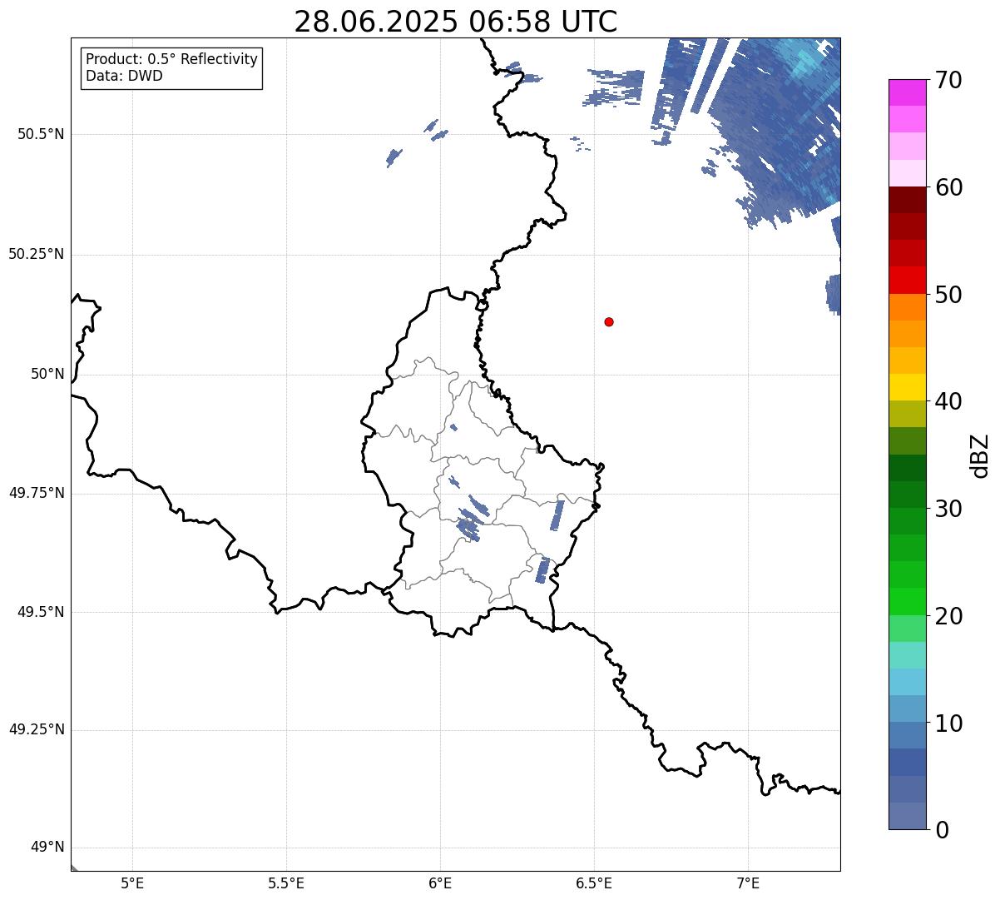Click the 7°E longitude label
Image resolution: width=1000 pixels, height=900 pixels.
[748, 883]
